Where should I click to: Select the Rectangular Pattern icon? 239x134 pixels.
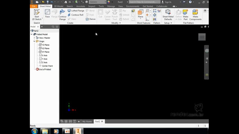tap(155, 11)
